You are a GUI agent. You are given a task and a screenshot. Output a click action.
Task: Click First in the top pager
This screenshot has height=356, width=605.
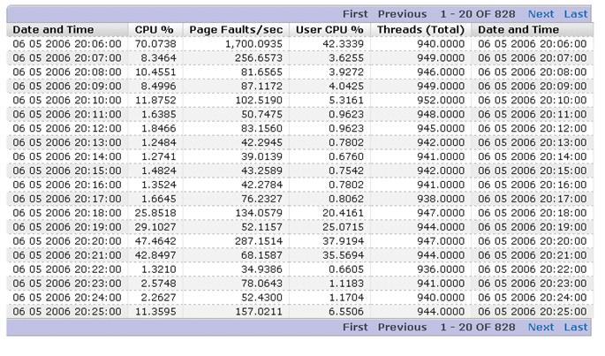click(355, 14)
